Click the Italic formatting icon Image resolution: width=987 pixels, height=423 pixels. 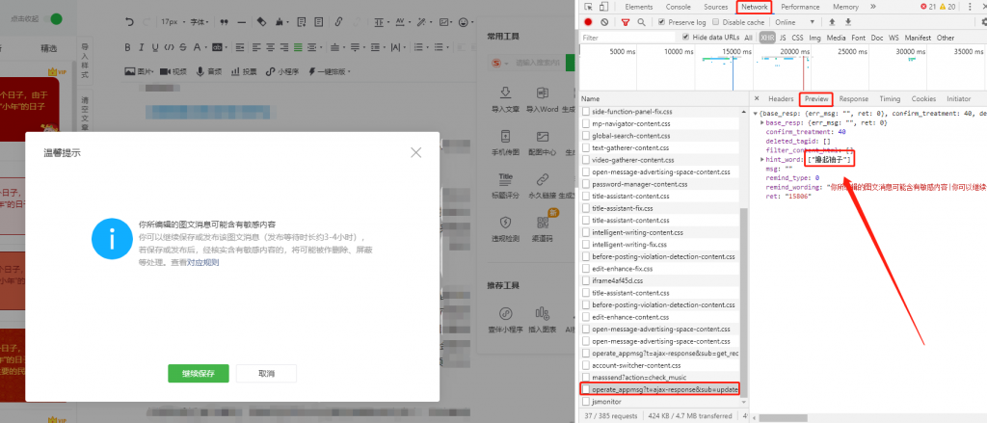point(141,47)
